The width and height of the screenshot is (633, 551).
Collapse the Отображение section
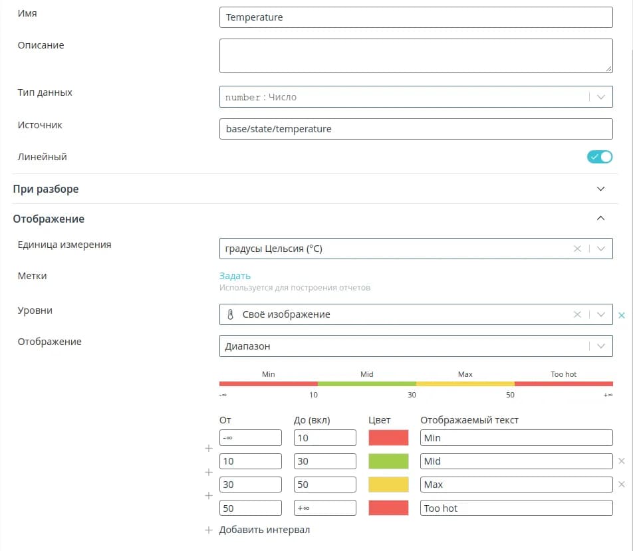point(600,218)
